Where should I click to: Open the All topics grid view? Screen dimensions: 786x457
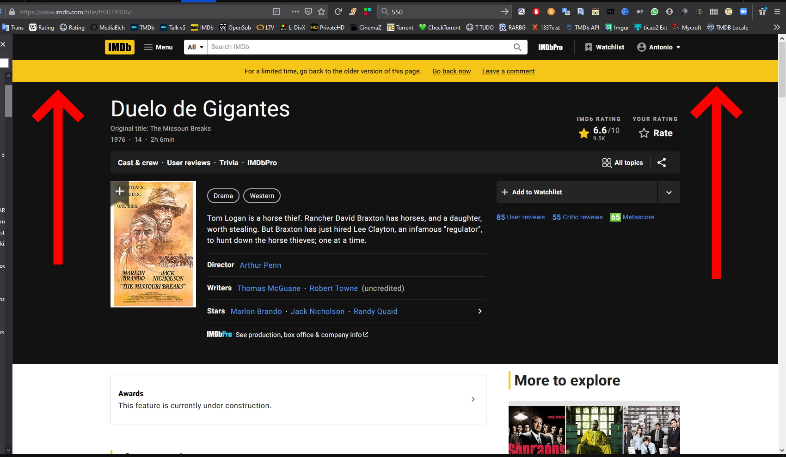coord(622,162)
